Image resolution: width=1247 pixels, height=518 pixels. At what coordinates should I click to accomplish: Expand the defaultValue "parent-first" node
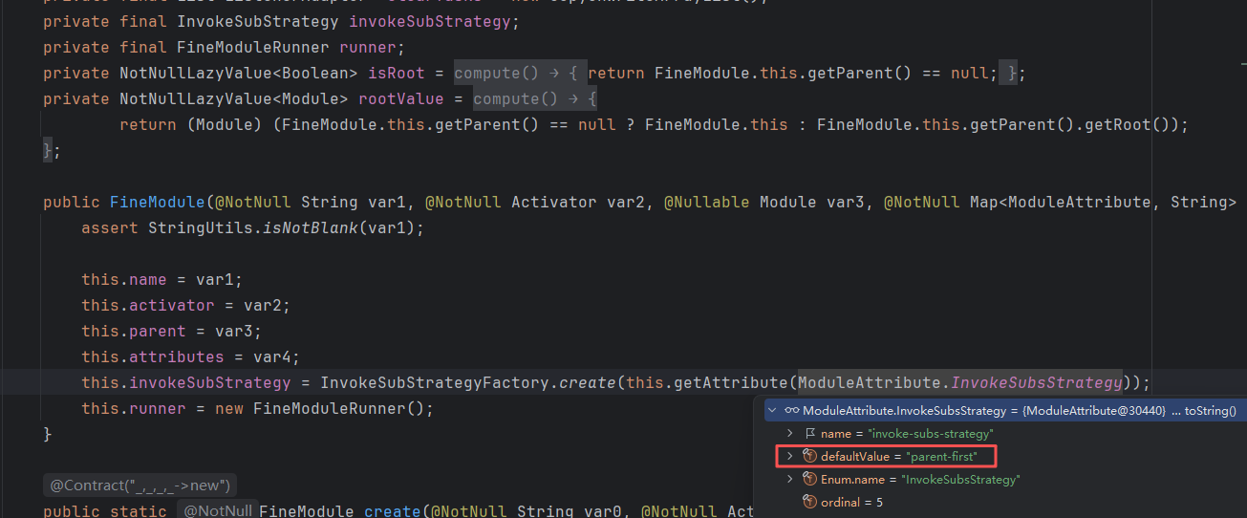(789, 457)
